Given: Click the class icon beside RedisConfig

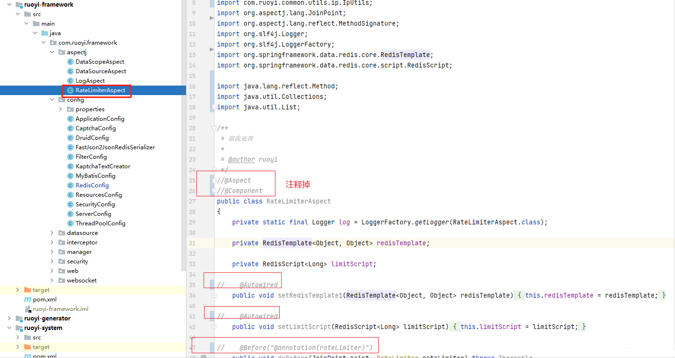Looking at the screenshot, I should (70, 185).
